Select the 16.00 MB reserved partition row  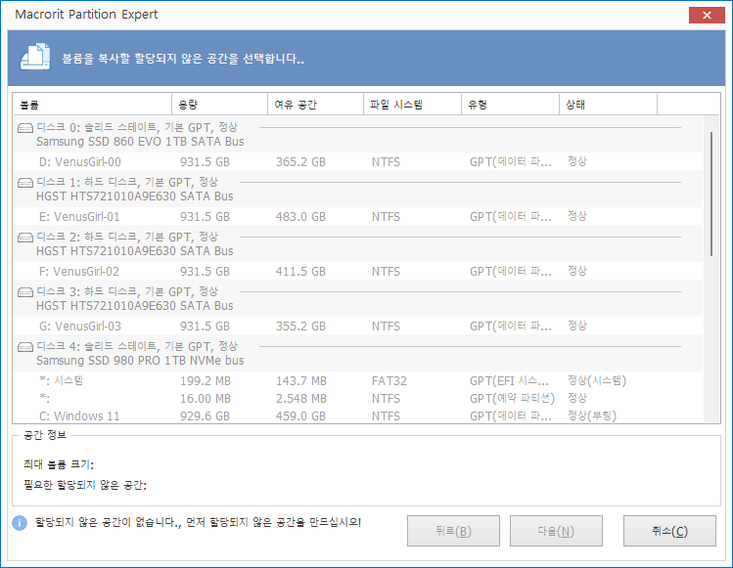coord(358,399)
